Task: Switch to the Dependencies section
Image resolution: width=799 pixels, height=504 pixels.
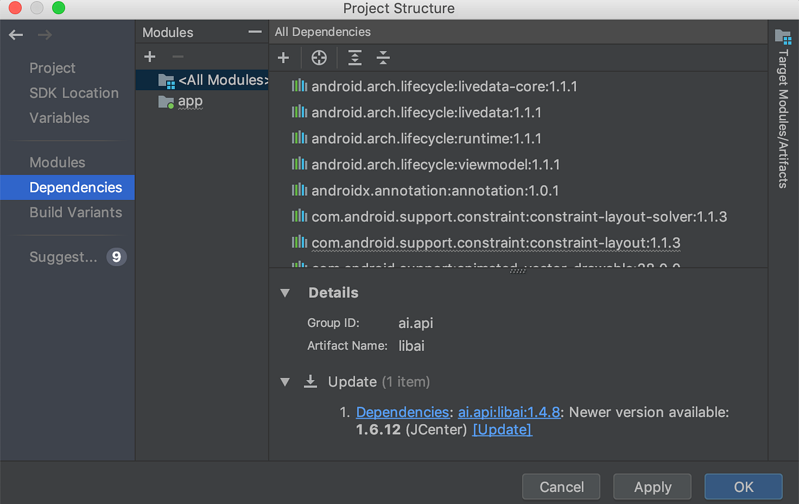Action: click(x=75, y=187)
